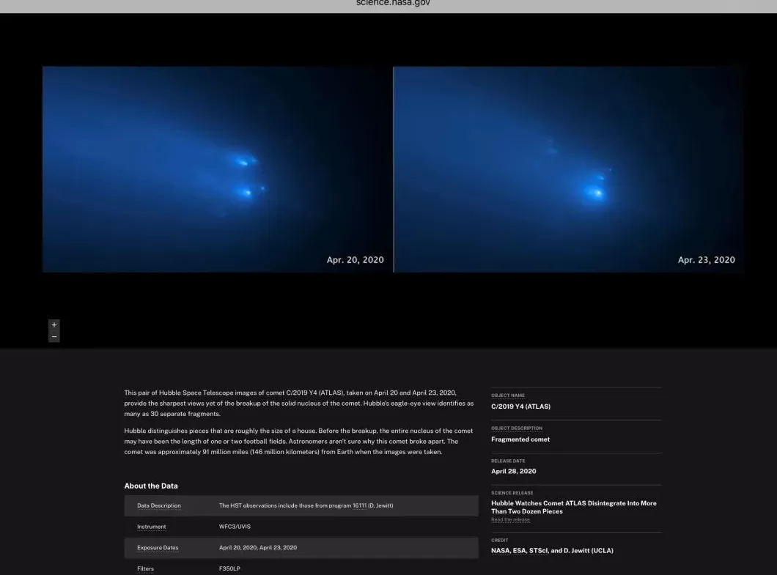Open the program 16111 link
The image size is (777, 575).
[358, 505]
